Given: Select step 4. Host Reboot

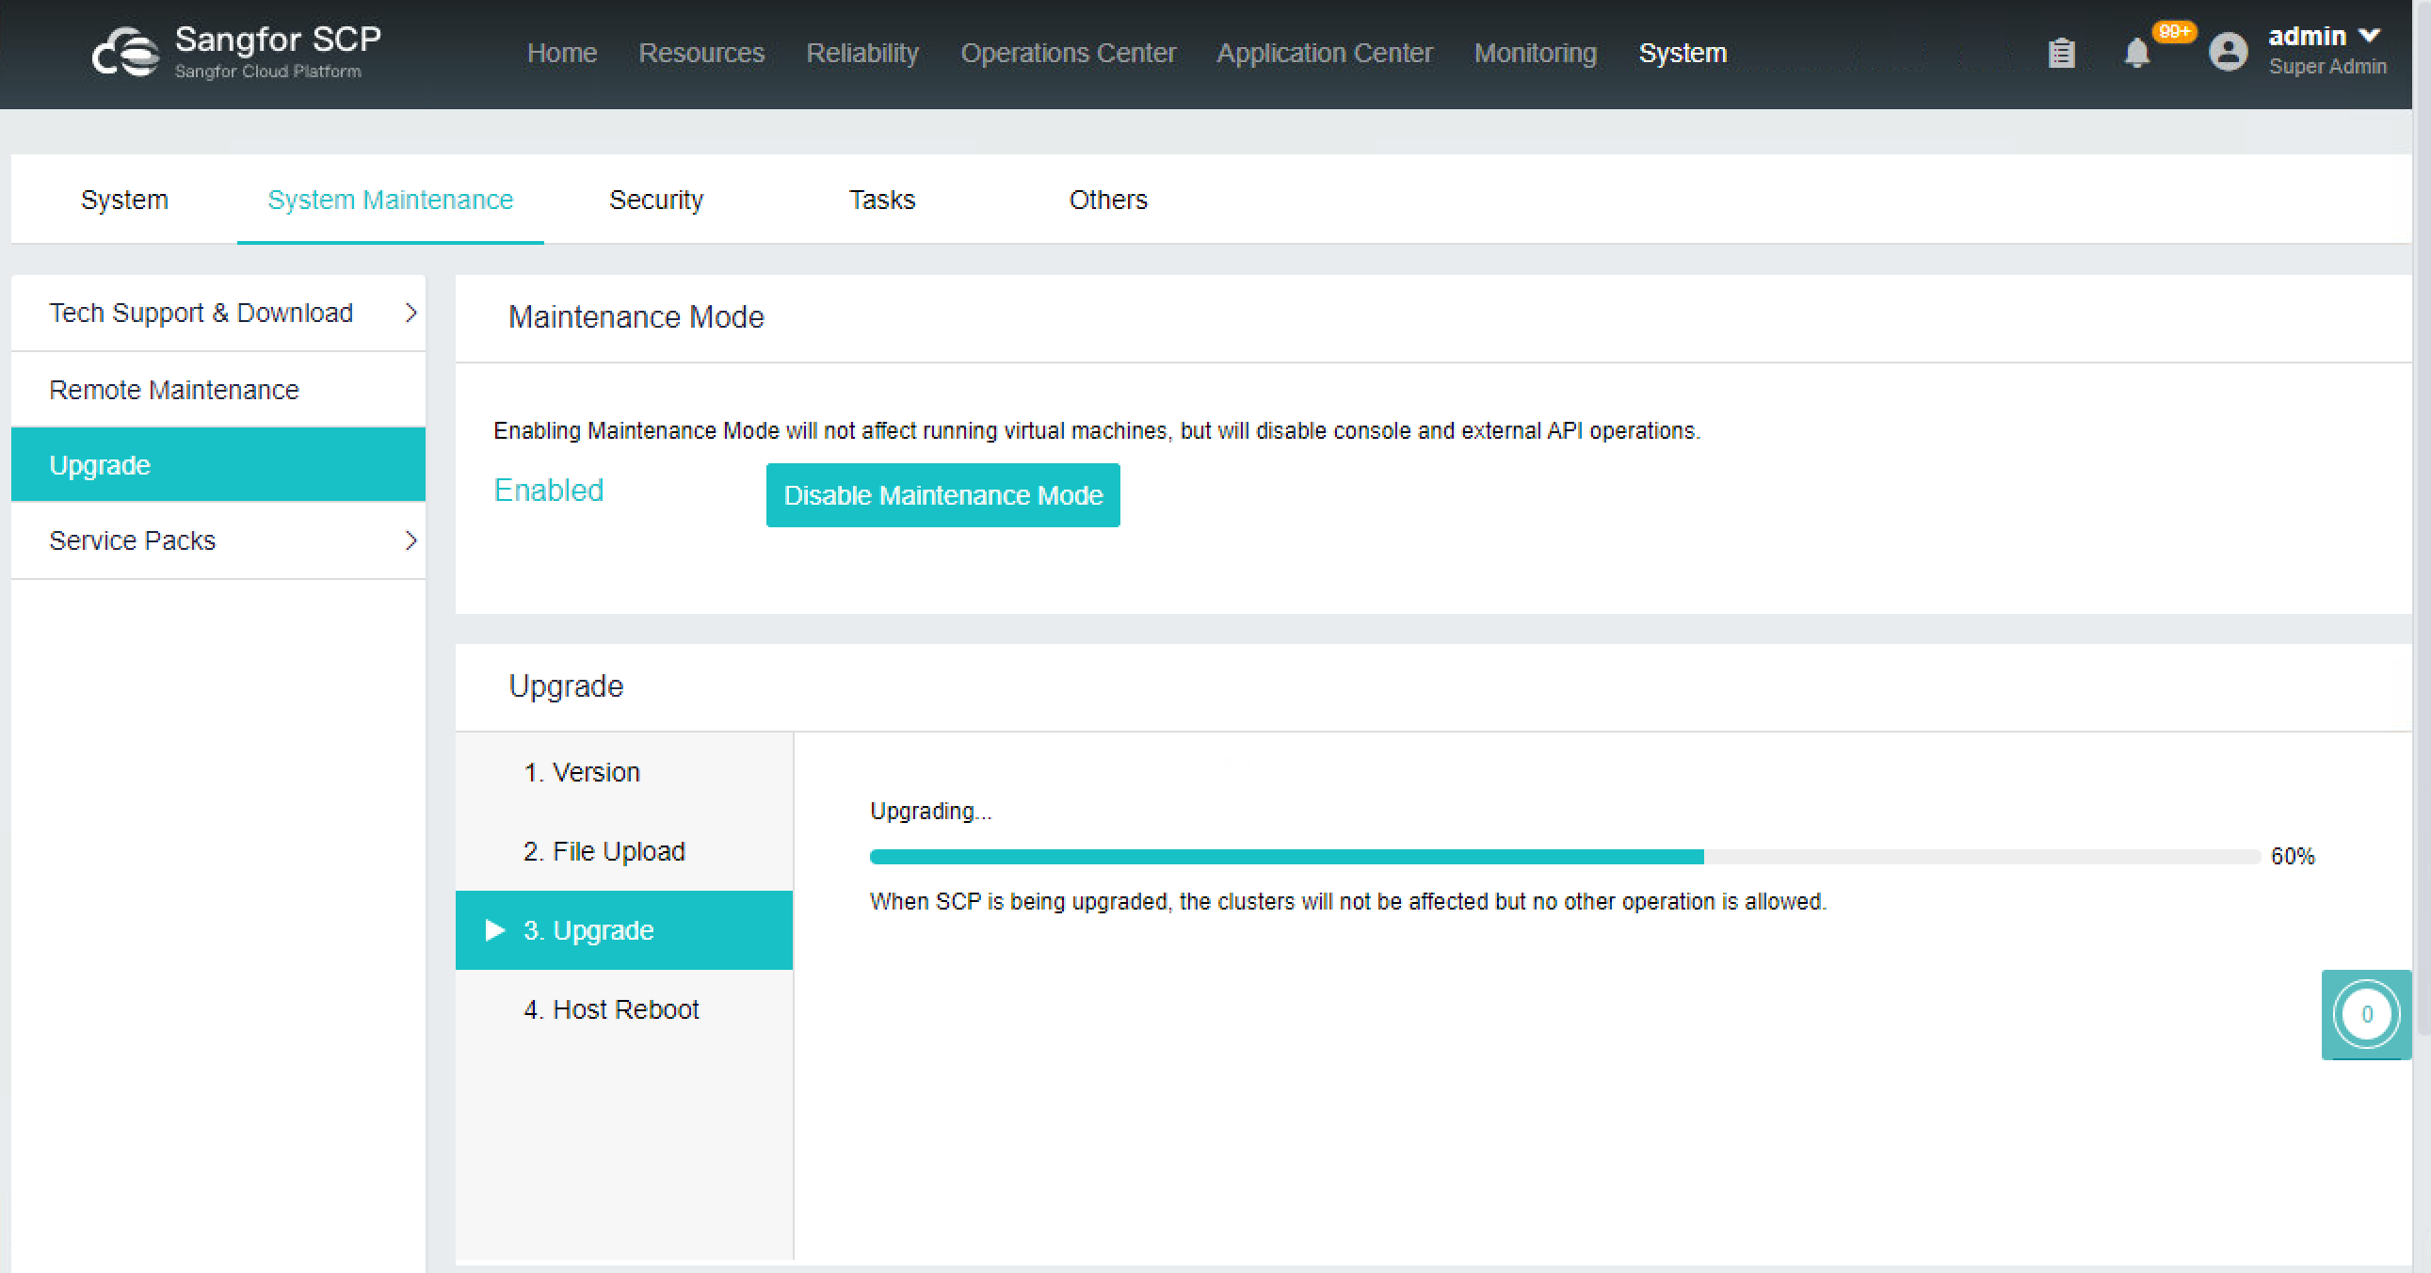Looking at the screenshot, I should [624, 1009].
